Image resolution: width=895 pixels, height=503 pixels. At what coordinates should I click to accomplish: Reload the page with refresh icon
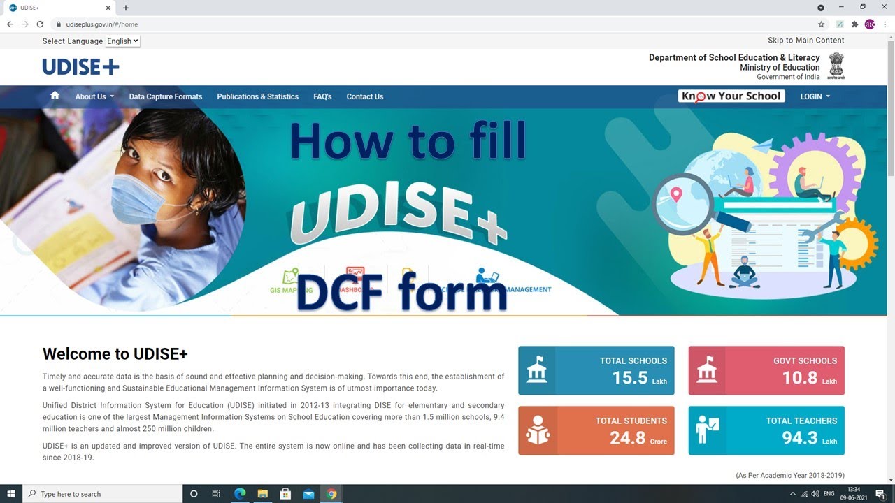[x=41, y=24]
